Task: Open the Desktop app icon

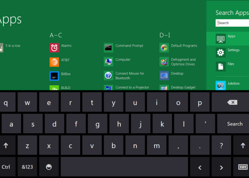Action: [164, 76]
